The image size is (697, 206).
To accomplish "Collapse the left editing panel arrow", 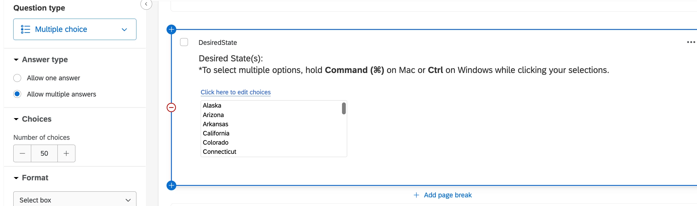I will click(146, 4).
